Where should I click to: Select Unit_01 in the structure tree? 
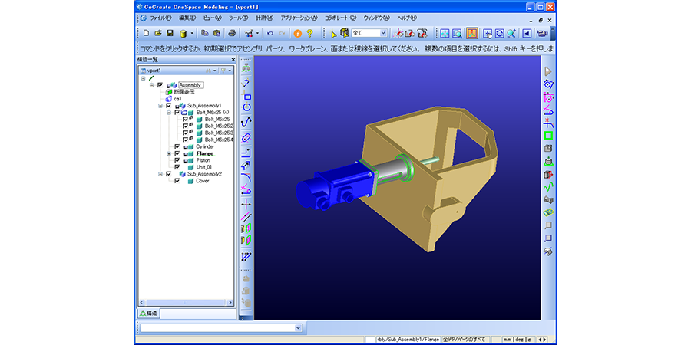pos(203,167)
